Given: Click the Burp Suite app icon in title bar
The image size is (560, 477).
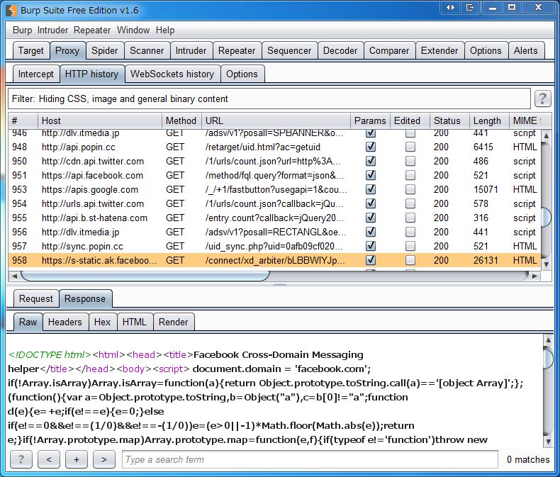Looking at the screenshot, I should point(11,10).
